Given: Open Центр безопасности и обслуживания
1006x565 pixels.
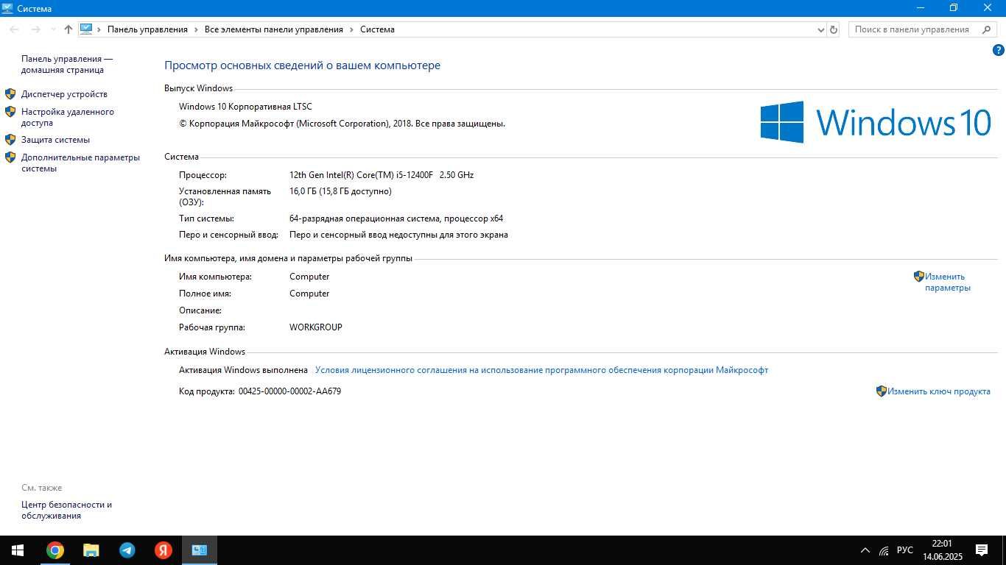Looking at the screenshot, I should coord(66,511).
